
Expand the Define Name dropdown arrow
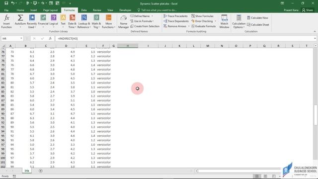[x=153, y=16]
